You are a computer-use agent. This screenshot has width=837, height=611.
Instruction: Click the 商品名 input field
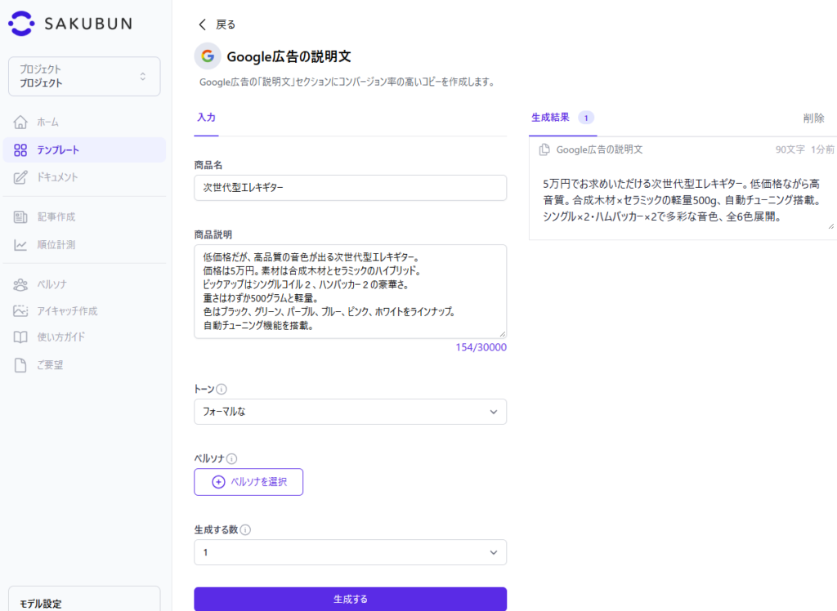pyautogui.click(x=350, y=188)
